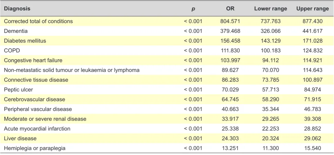Click OR value 89.627

coord(230,70)
